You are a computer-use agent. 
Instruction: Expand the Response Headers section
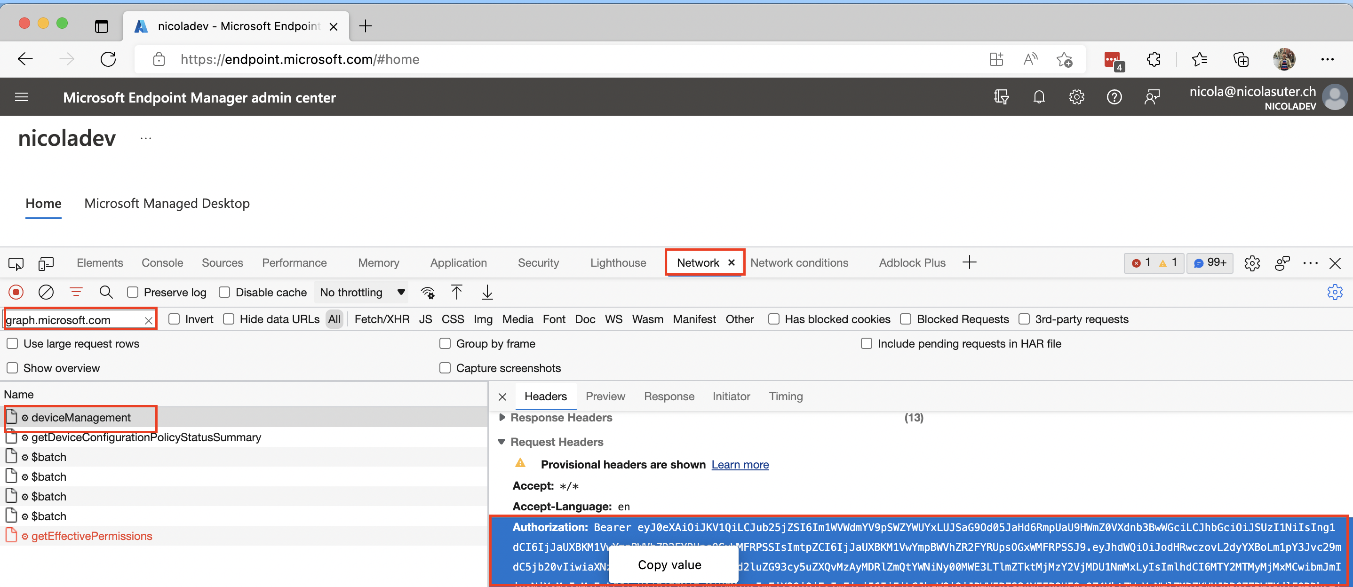(502, 417)
